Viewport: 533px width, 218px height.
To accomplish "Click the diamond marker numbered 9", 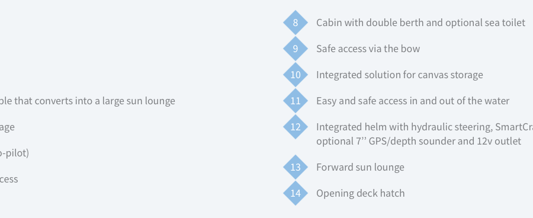I will tap(296, 49).
